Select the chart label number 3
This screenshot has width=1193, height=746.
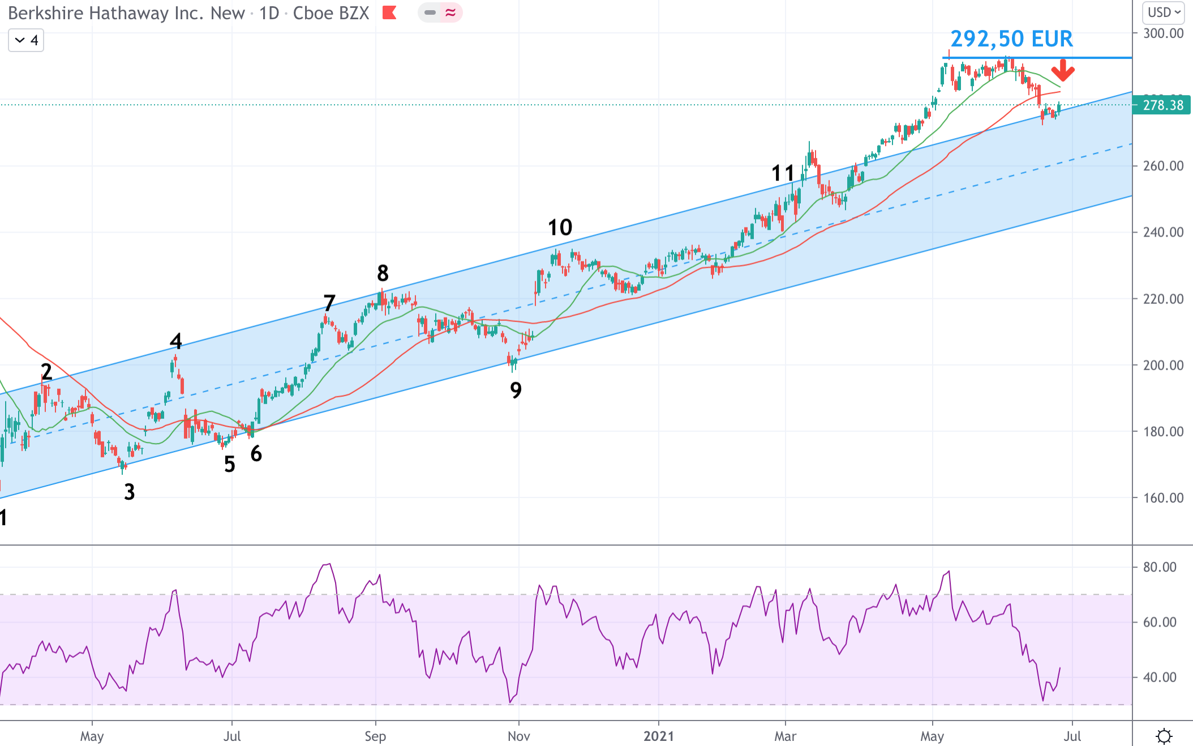click(x=130, y=492)
